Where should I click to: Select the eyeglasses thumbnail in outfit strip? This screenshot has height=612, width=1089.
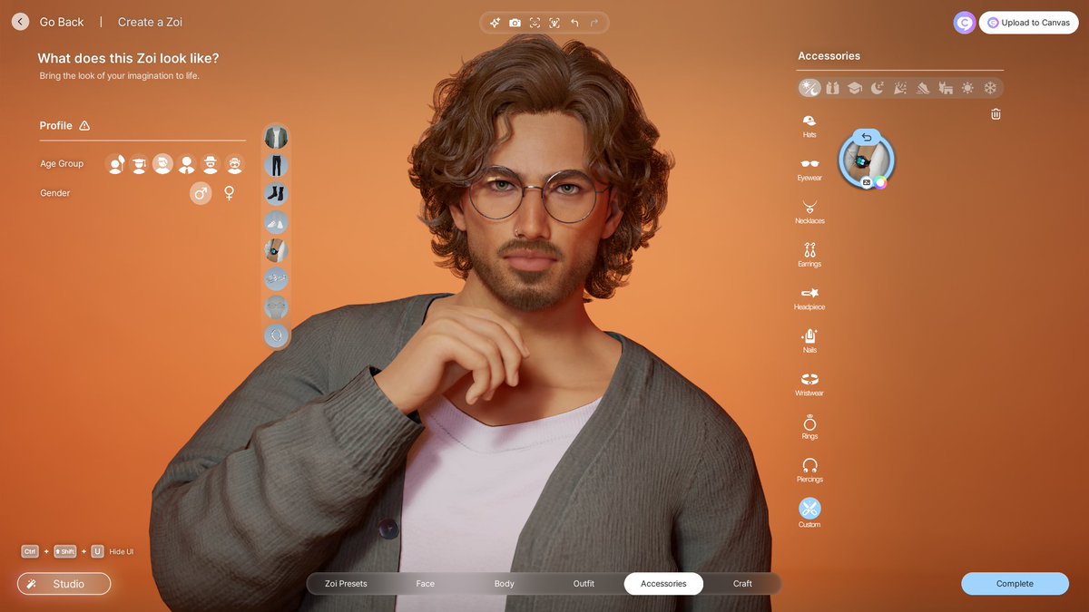tap(276, 307)
